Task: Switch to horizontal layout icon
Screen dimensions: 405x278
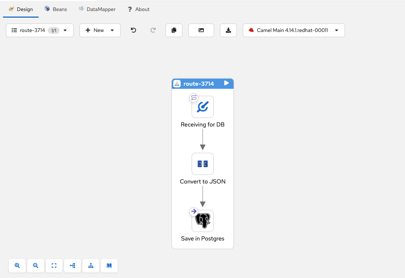Action: 72,265
